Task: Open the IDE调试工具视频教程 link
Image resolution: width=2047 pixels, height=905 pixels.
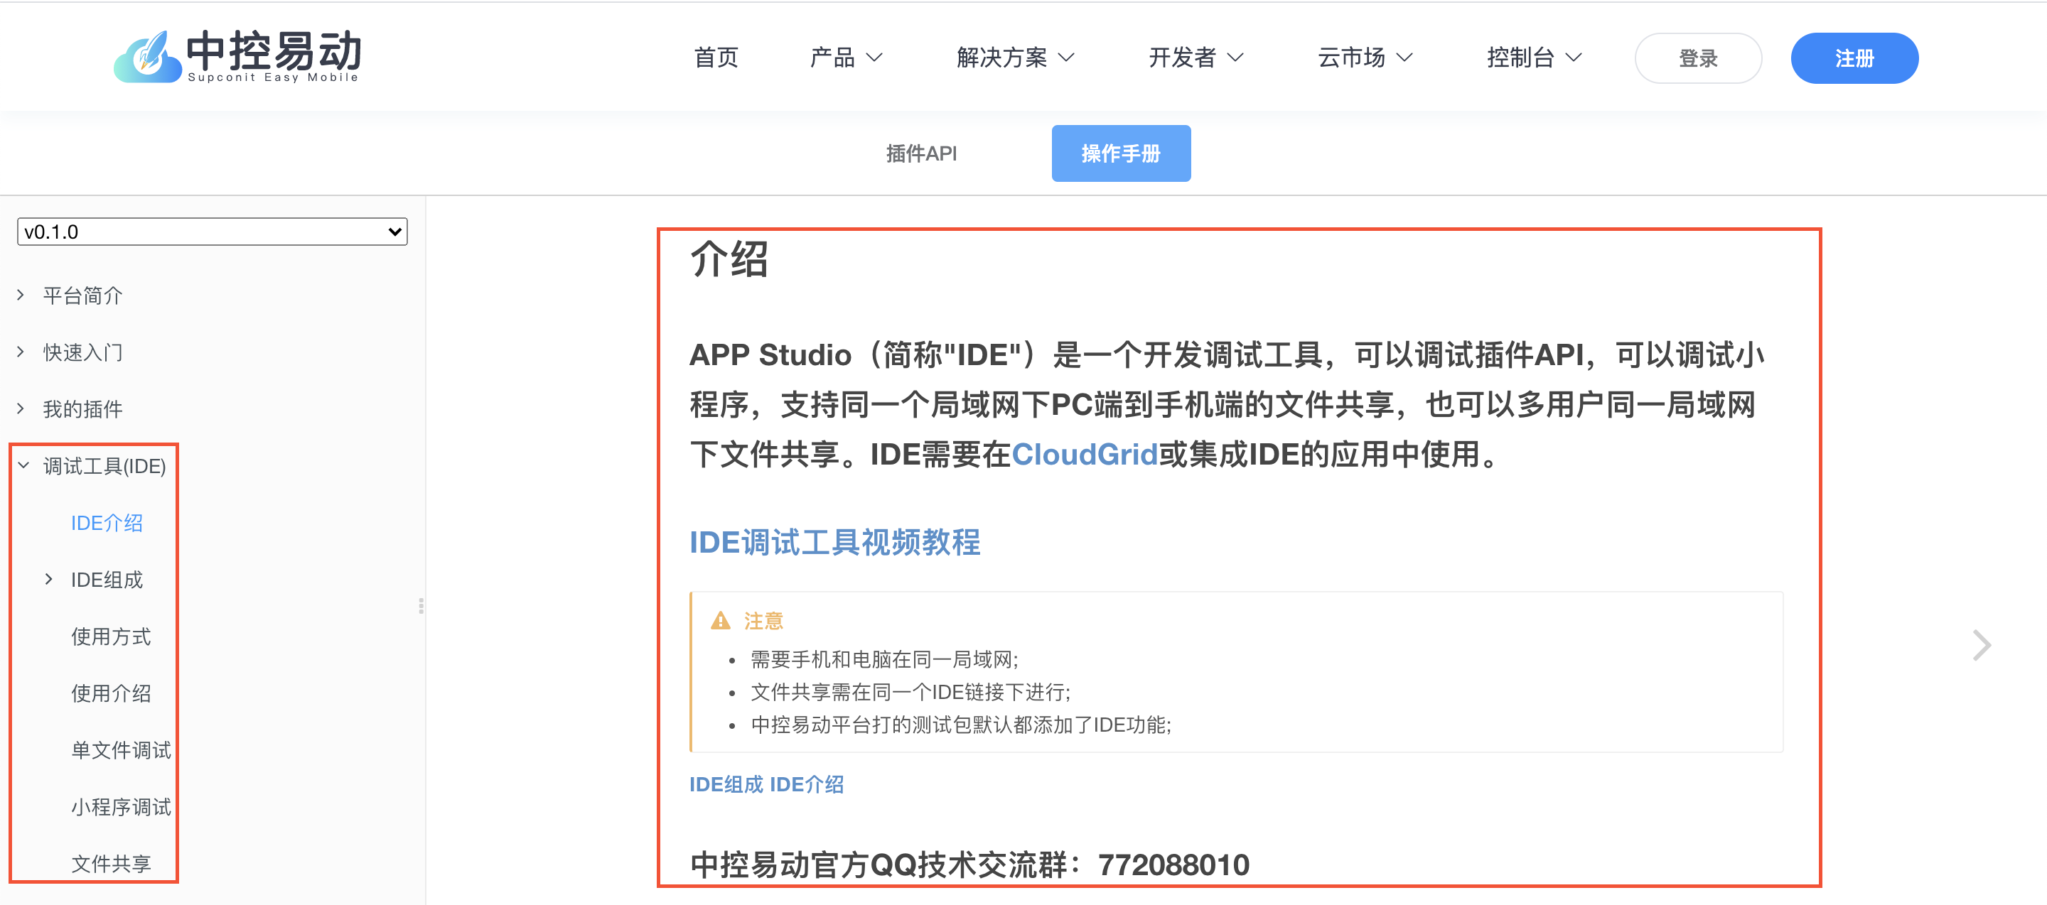Action: tap(834, 542)
